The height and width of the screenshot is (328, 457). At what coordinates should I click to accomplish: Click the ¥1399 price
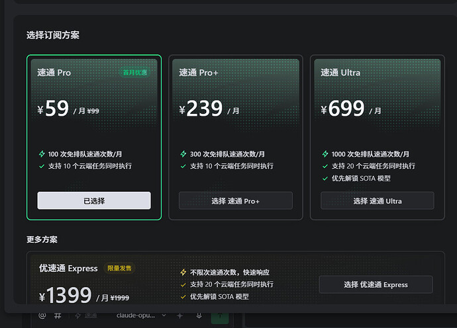66,295
